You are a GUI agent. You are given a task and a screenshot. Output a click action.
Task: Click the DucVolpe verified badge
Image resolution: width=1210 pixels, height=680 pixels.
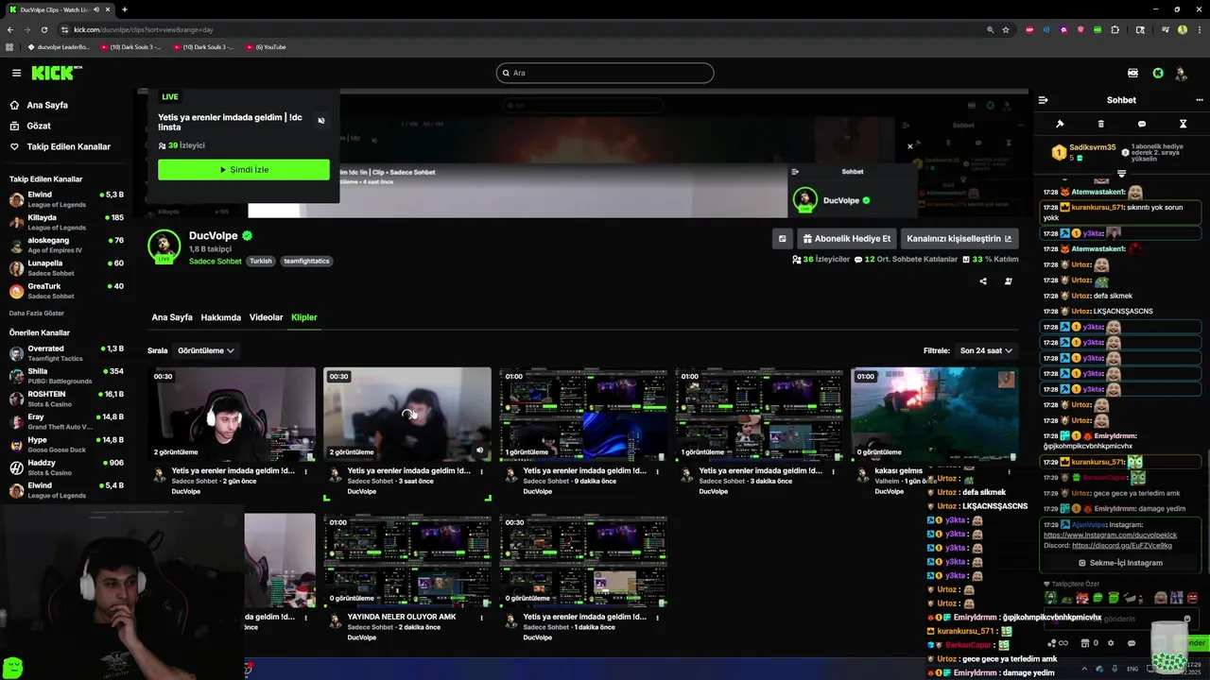pyautogui.click(x=248, y=236)
